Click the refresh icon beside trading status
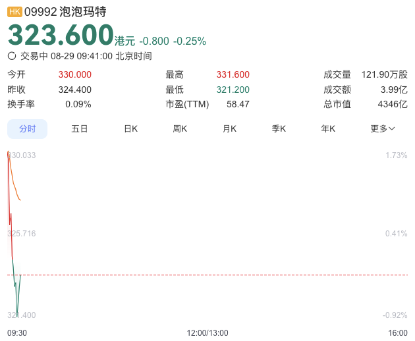This screenshot has height=341, width=415. click(x=12, y=56)
